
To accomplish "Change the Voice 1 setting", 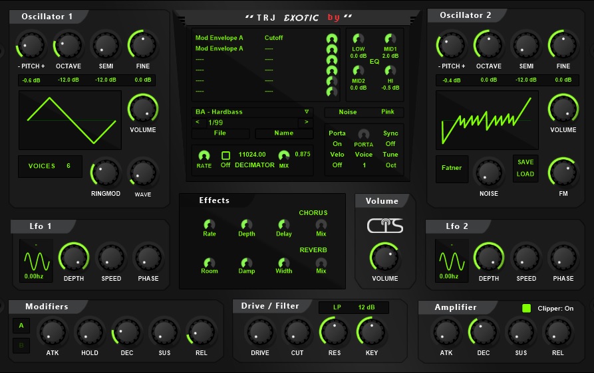I will [364, 165].
